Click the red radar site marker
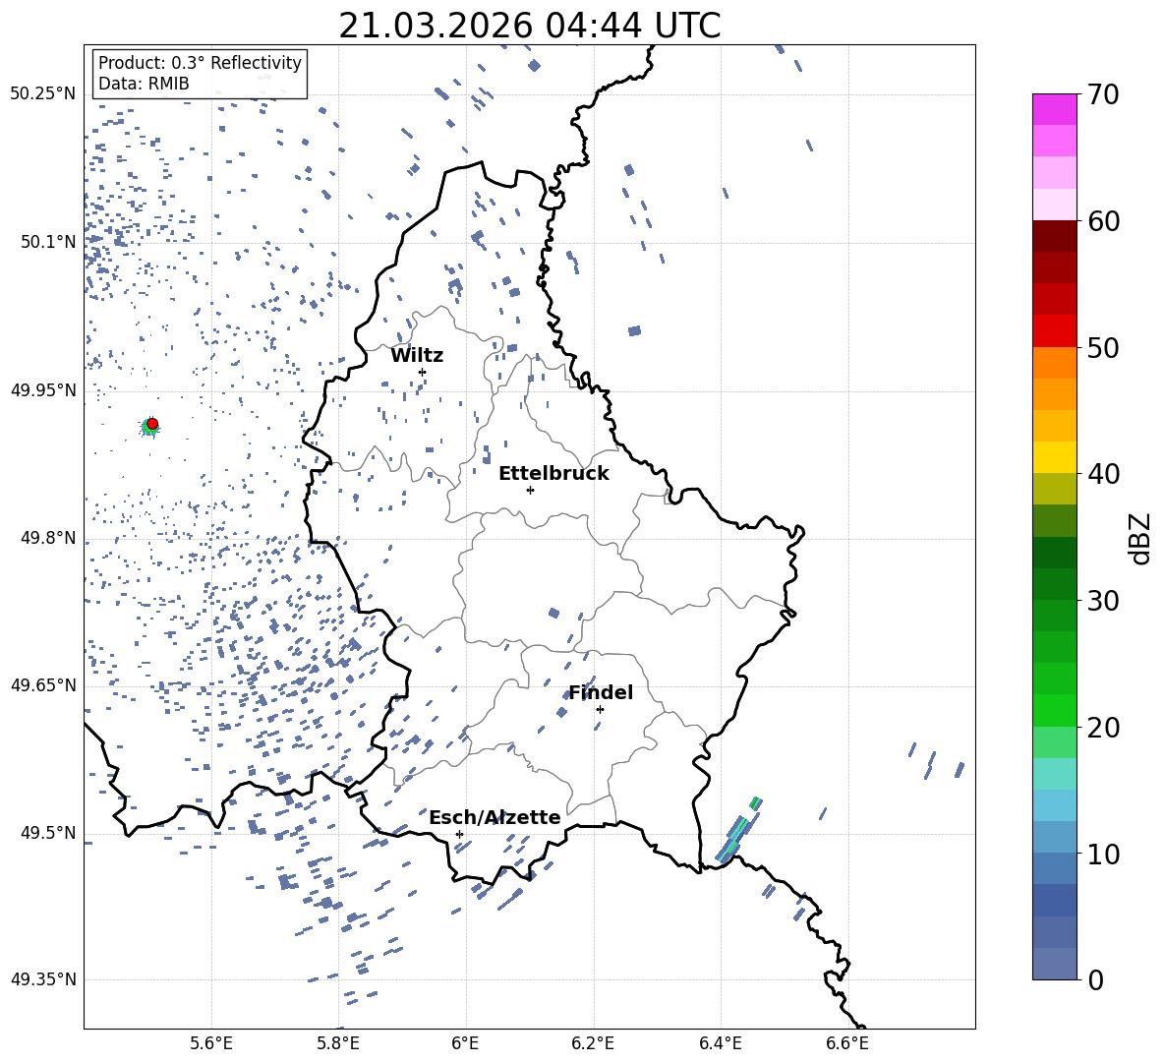Viewport: 1164px width, 1063px height. 152,424
